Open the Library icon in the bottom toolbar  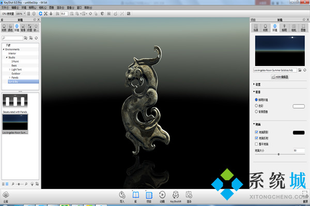pyautogui.click(x=136, y=196)
